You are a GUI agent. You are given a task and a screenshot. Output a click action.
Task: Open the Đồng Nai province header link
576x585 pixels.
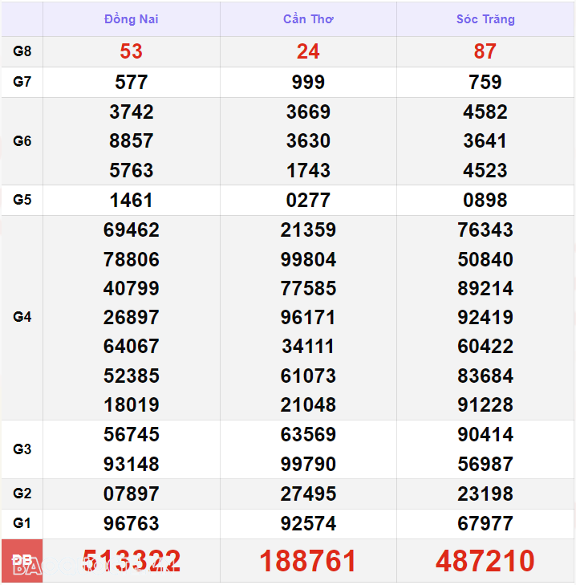(131, 19)
